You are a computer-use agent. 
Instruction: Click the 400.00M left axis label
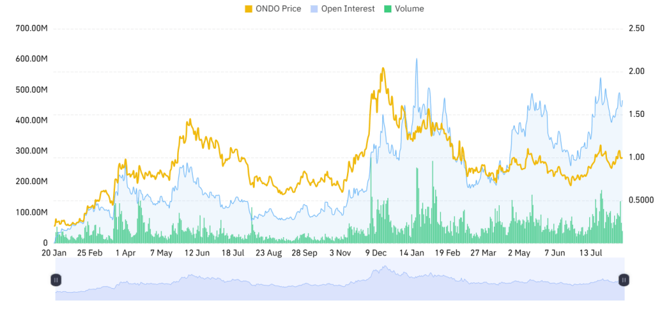pyautogui.click(x=31, y=120)
